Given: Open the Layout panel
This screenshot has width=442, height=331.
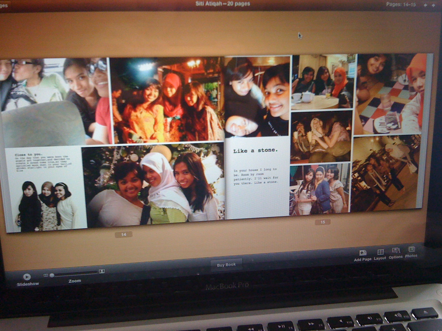Looking at the screenshot, I should (380, 255).
